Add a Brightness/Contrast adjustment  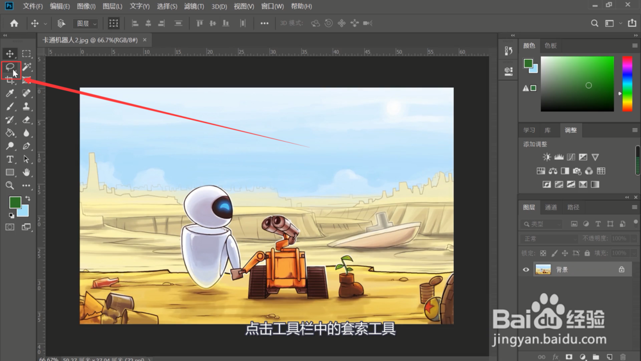pos(547,157)
